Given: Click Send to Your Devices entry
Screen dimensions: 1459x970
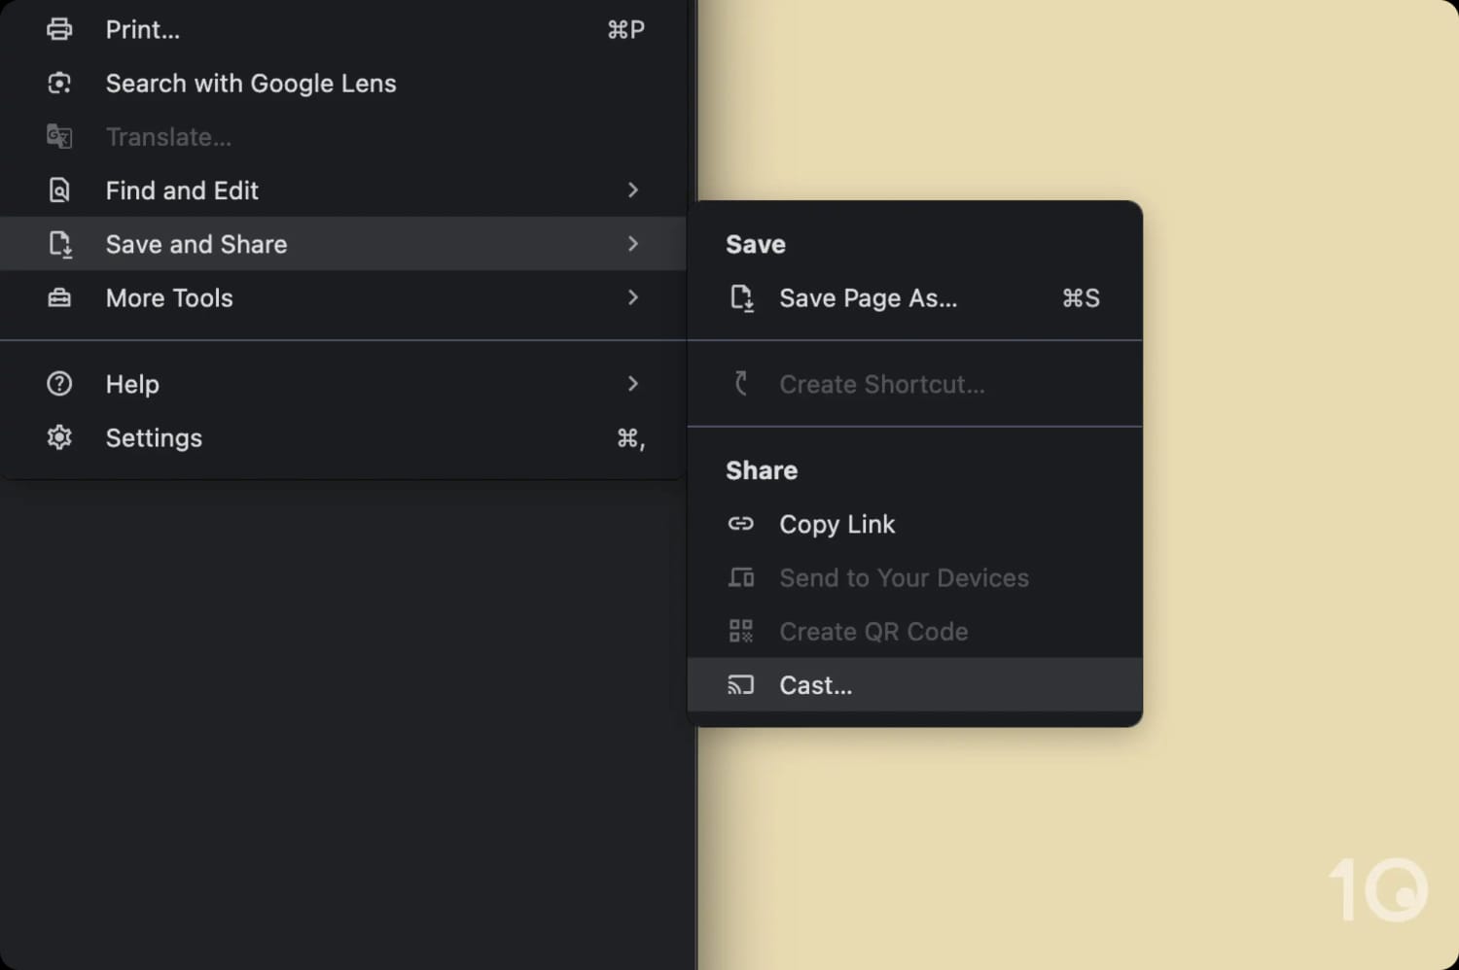Looking at the screenshot, I should (x=915, y=578).
